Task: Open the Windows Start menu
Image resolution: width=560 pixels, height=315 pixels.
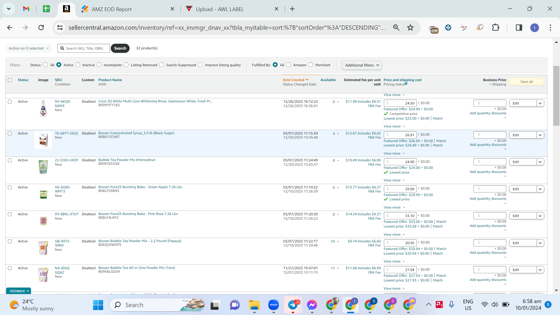Action: 98,305
